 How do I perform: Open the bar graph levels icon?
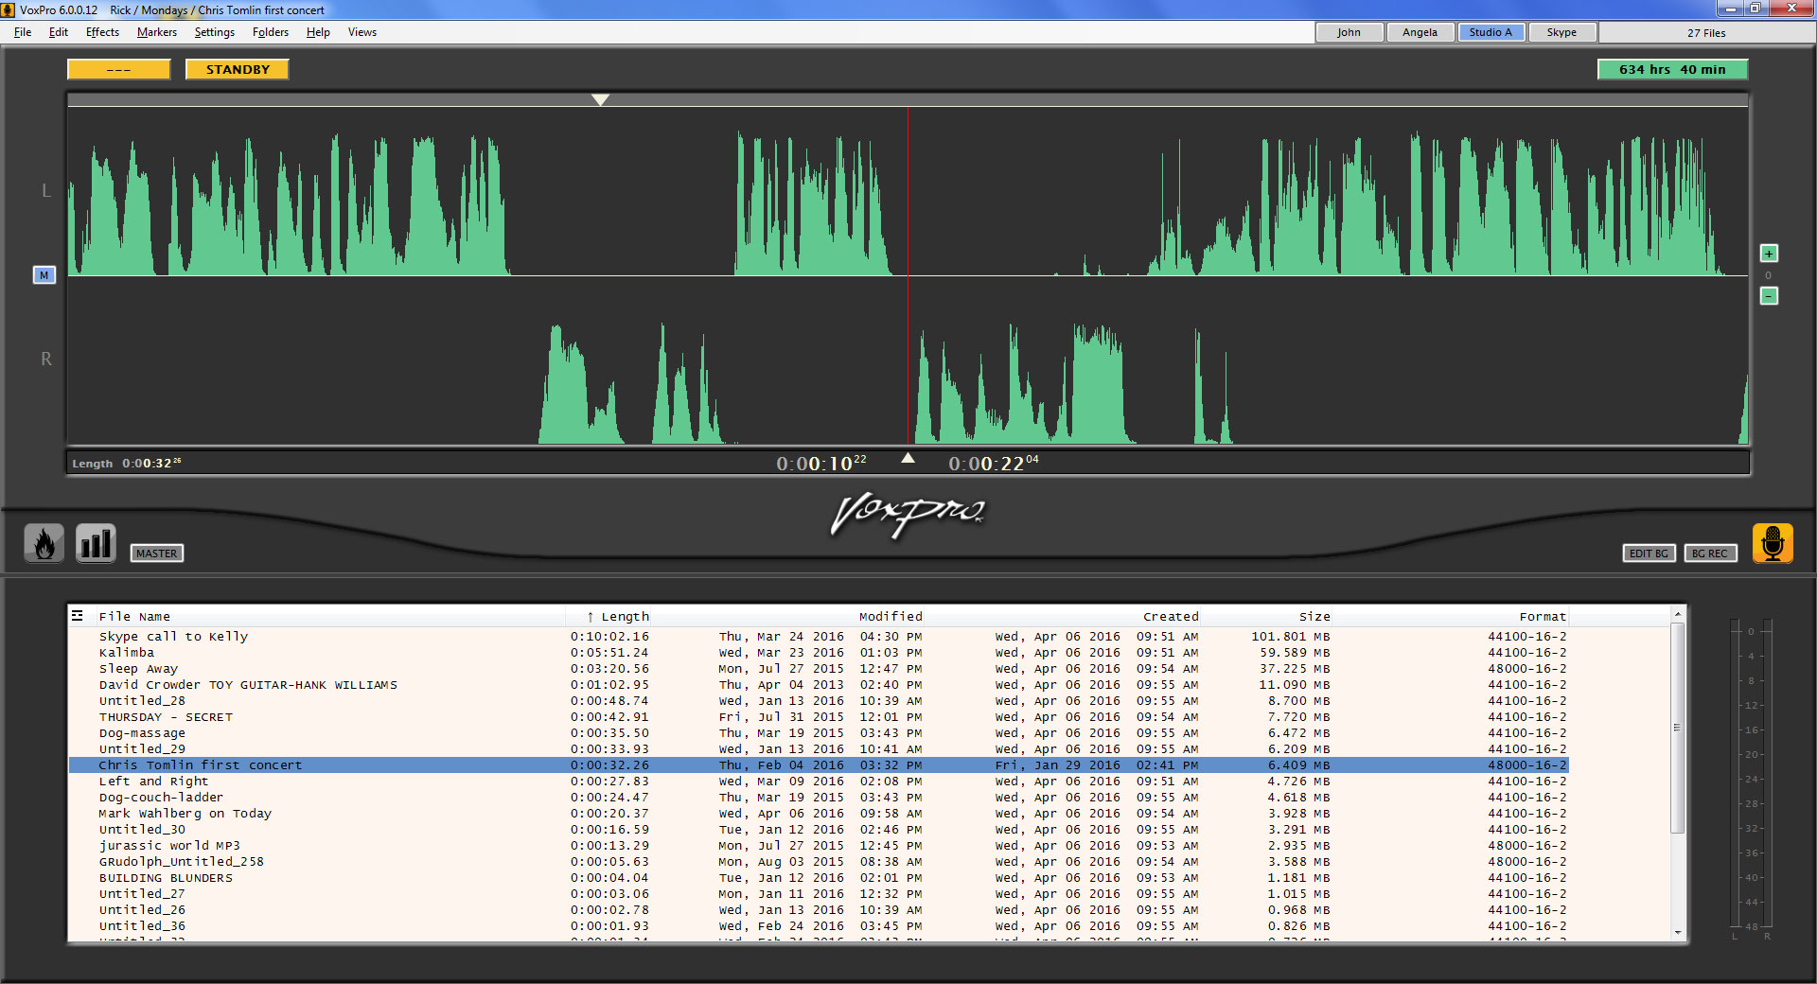tap(96, 543)
